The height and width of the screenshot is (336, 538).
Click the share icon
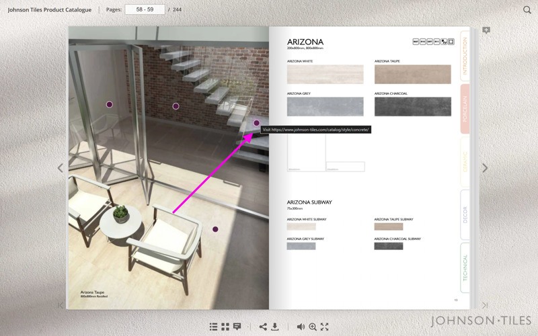coord(263,327)
